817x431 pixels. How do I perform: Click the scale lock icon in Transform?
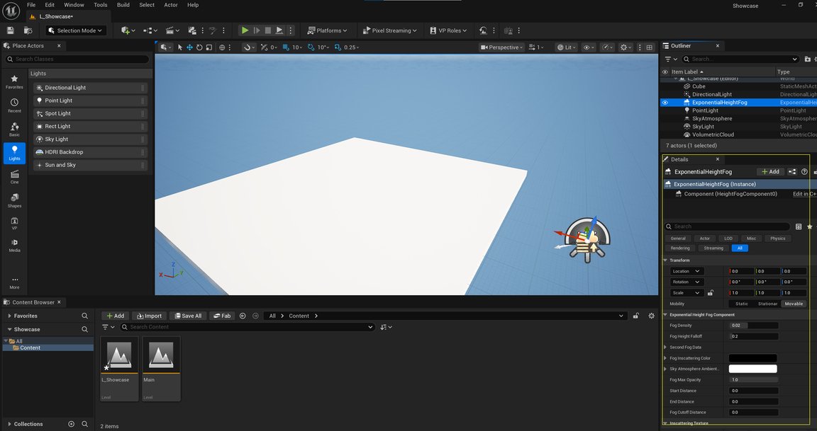click(x=710, y=293)
